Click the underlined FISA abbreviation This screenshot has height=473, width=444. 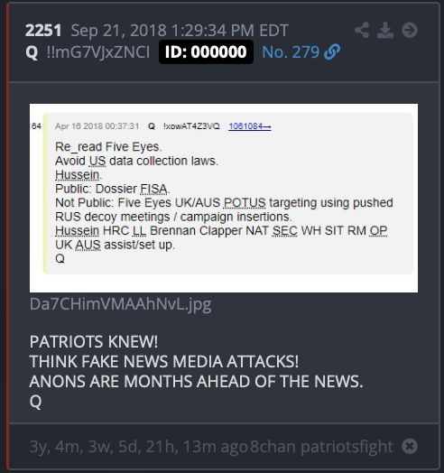153,189
